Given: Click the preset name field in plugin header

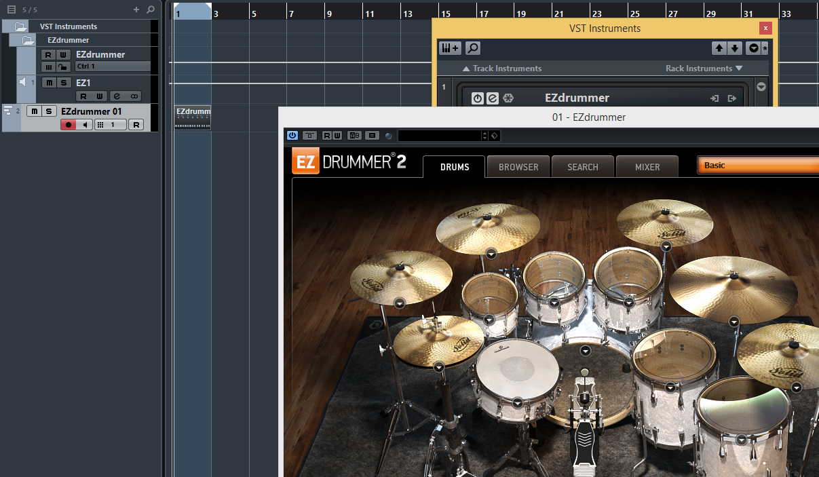Looking at the screenshot, I should (x=440, y=136).
